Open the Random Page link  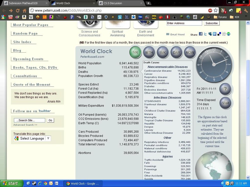pyautogui.click(x=25, y=34)
